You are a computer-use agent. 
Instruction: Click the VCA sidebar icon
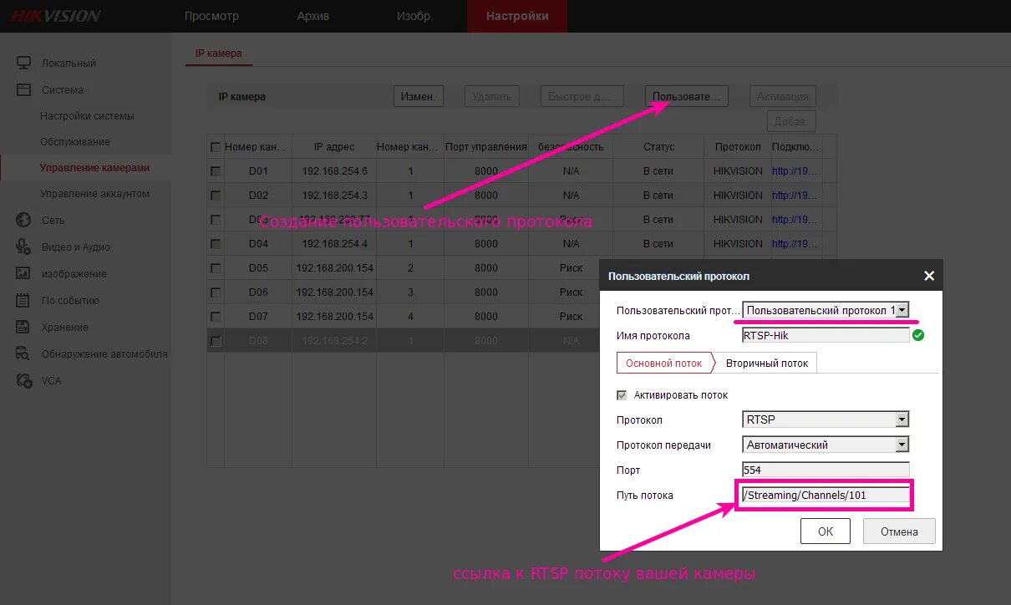[23, 380]
